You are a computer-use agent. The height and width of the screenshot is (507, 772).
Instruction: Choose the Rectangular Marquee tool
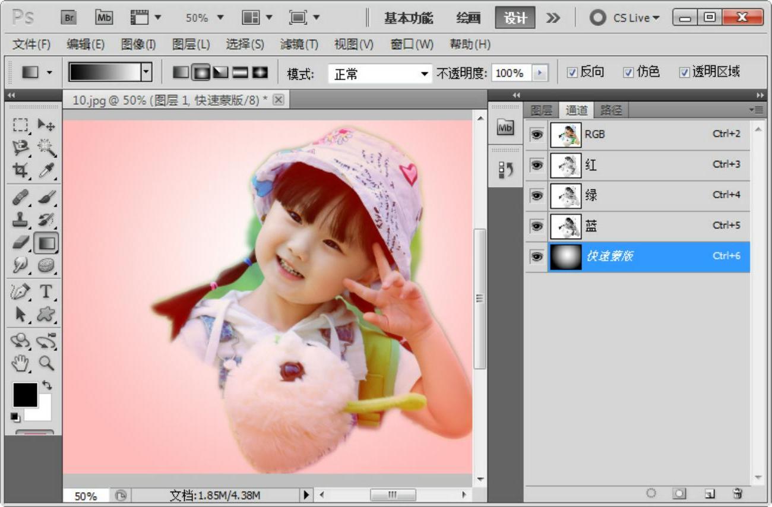click(21, 125)
